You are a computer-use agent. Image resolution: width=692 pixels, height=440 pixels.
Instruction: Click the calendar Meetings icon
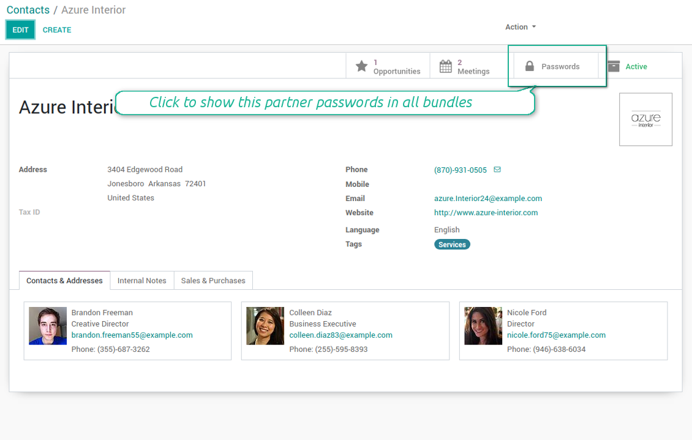pos(446,66)
